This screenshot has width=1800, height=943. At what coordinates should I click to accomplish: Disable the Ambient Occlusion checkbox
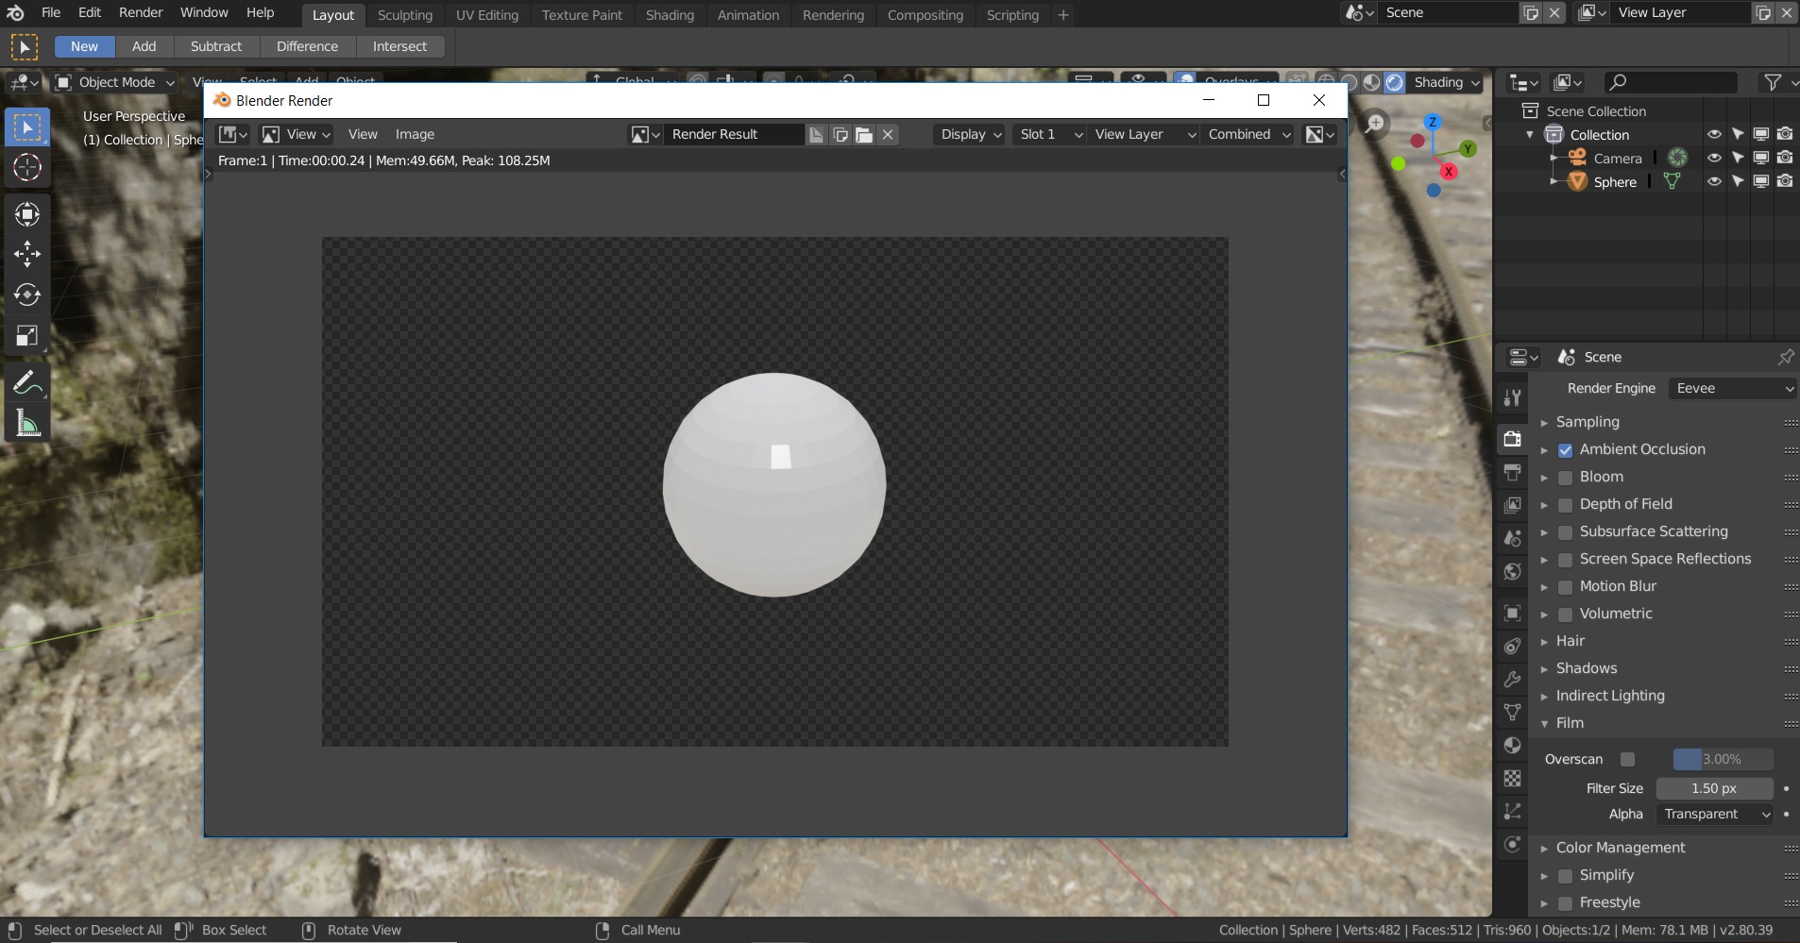(1565, 450)
